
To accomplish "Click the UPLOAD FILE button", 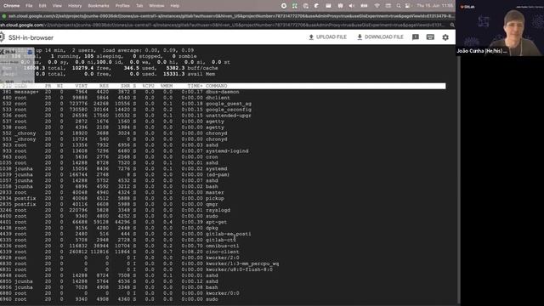I will click(328, 37).
